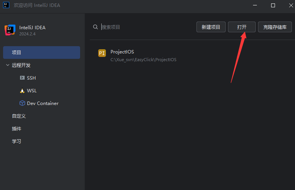Click the small IntelliJ icon in title bar
The width and height of the screenshot is (295, 190).
tap(6, 5)
